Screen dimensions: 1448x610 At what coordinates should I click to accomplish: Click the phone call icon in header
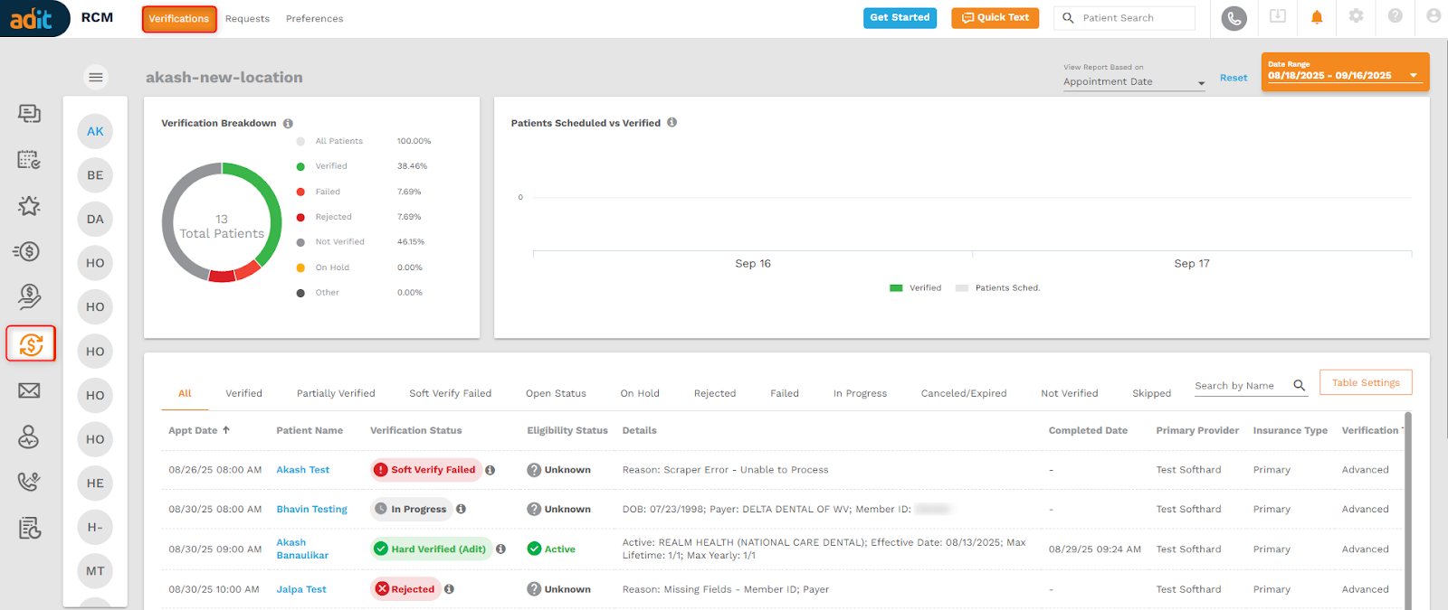[x=1234, y=18]
